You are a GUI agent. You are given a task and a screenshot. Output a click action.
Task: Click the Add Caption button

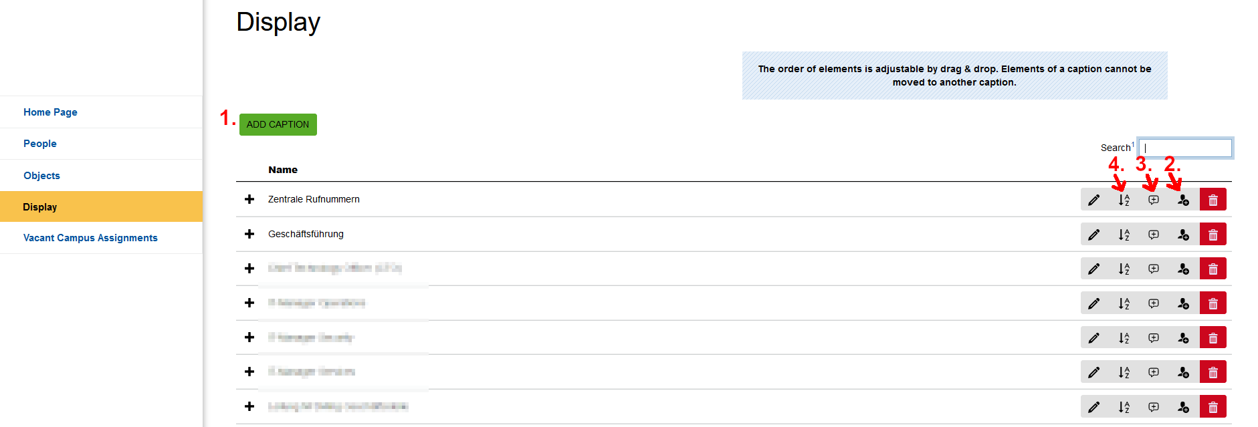point(278,124)
